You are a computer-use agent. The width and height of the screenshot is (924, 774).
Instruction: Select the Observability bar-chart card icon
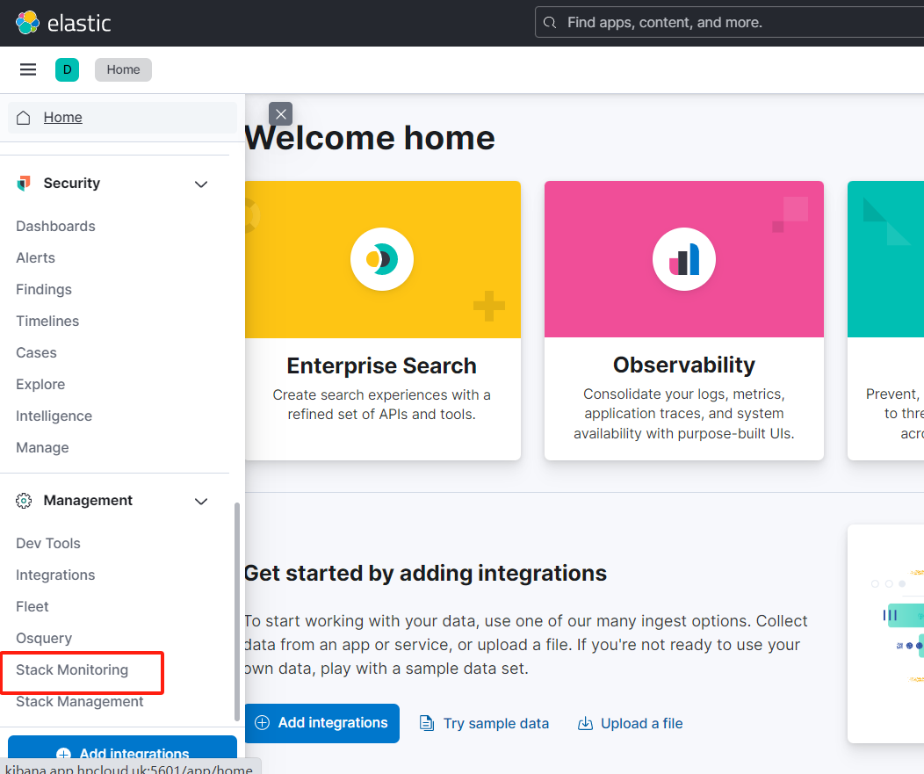point(683,258)
